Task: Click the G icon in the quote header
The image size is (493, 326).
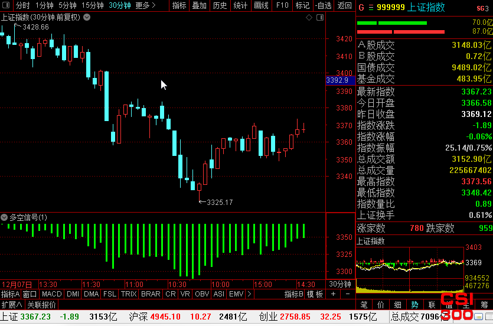Action: coord(361,7)
